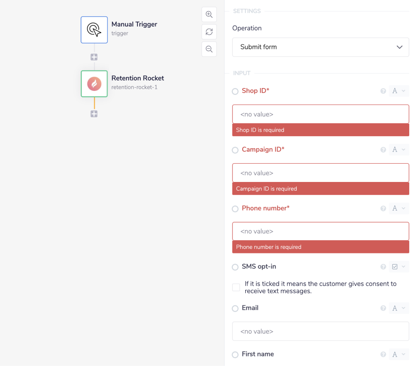The width and height of the screenshot is (415, 366).
Task: Tick the SMS opt-in consent checkbox
Action: (236, 287)
